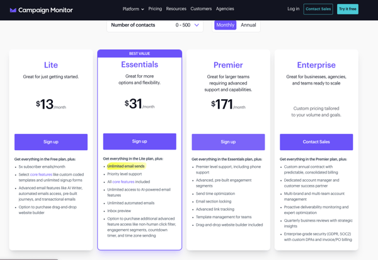Click 'Email section locking' item

point(214,201)
